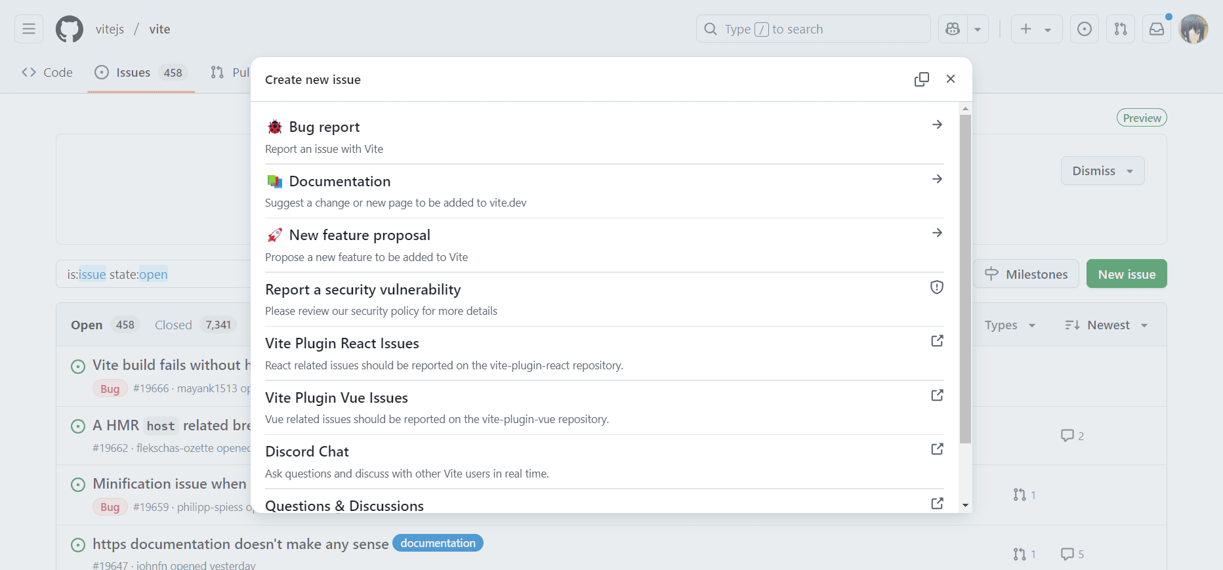Switch to the Code tab
Screen dimensions: 1223x570
point(47,73)
